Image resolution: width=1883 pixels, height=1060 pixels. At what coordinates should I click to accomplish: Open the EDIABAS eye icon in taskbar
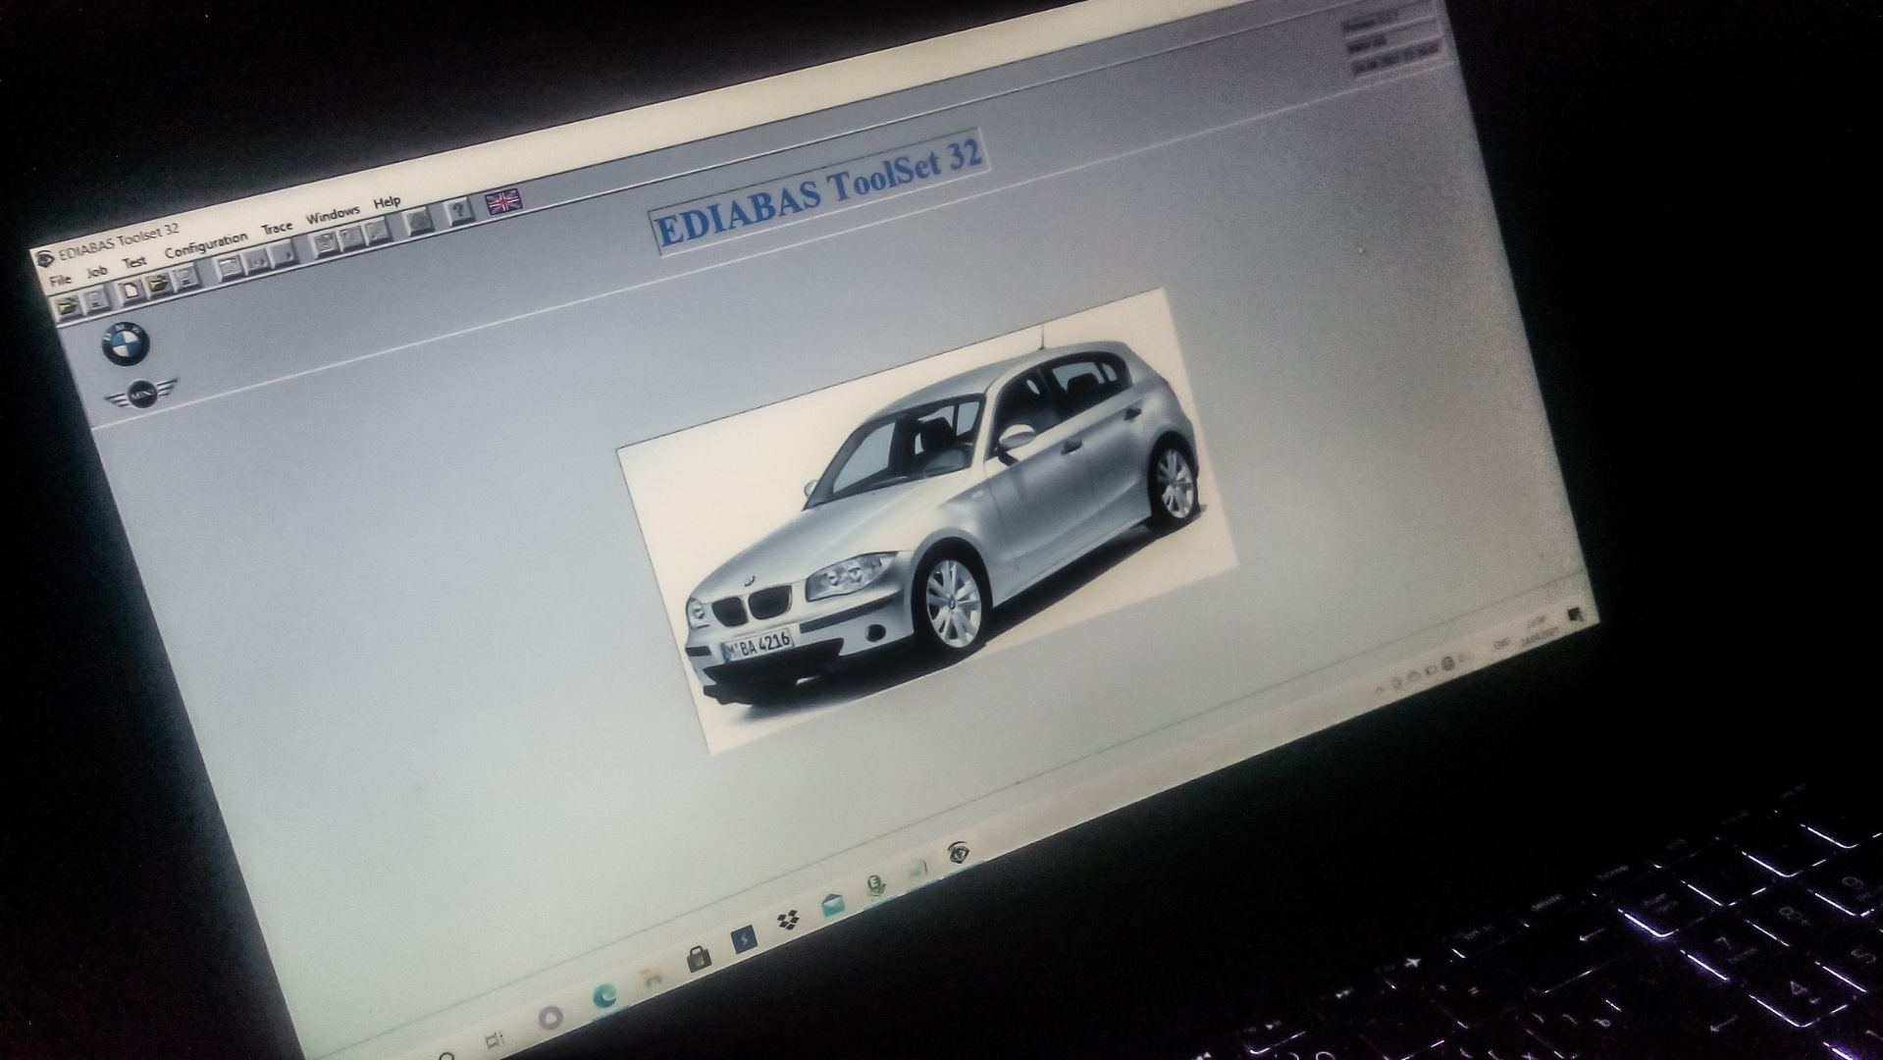[x=959, y=853]
